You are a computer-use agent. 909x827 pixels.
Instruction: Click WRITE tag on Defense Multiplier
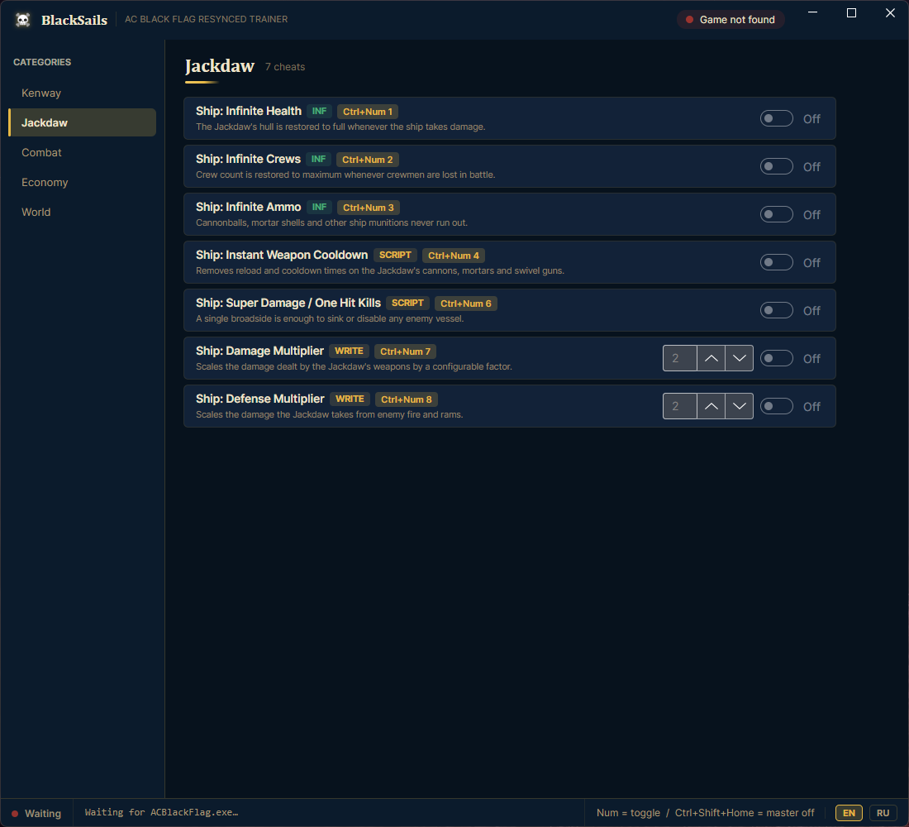pyautogui.click(x=350, y=399)
